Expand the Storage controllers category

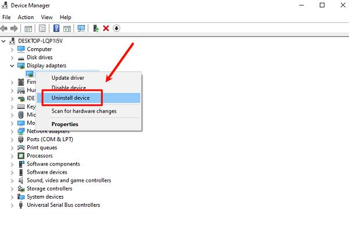12,189
